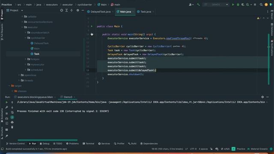This screenshot has height=154, width=274.
Task: Open the Problems tool window
Action: 72,144
